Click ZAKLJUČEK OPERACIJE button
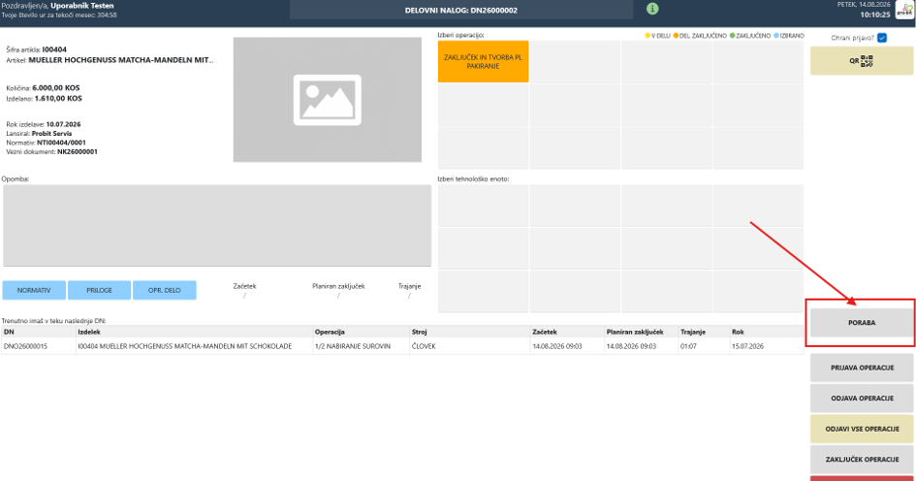 tap(862, 460)
